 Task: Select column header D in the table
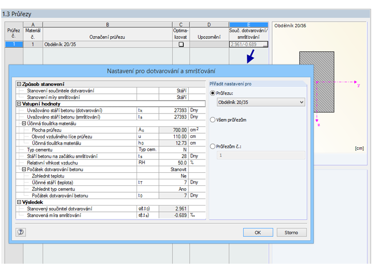pos(209,24)
